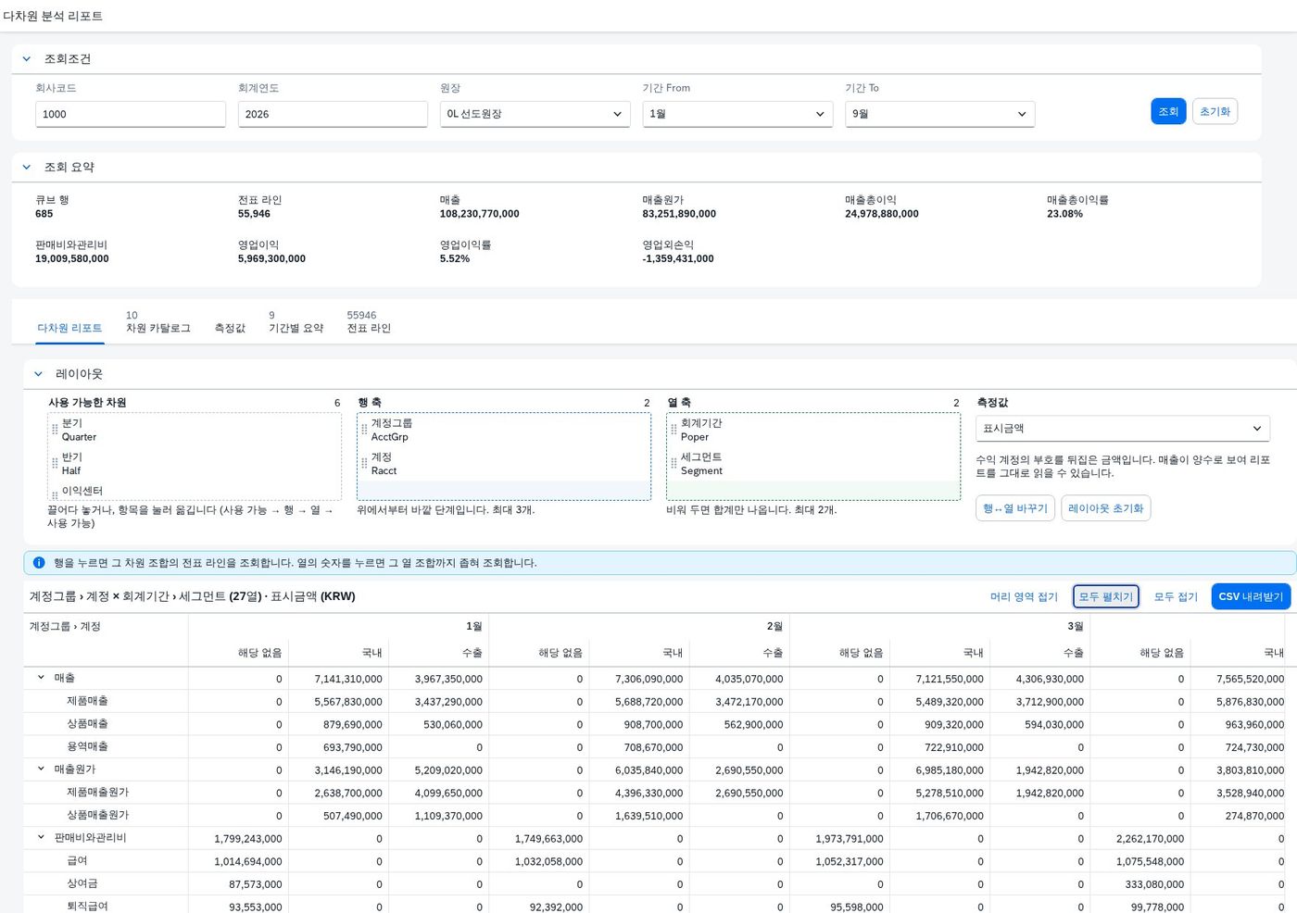Collapse the 매출원가 tree row
Image resolution: width=1297 pixels, height=913 pixels.
(x=41, y=769)
